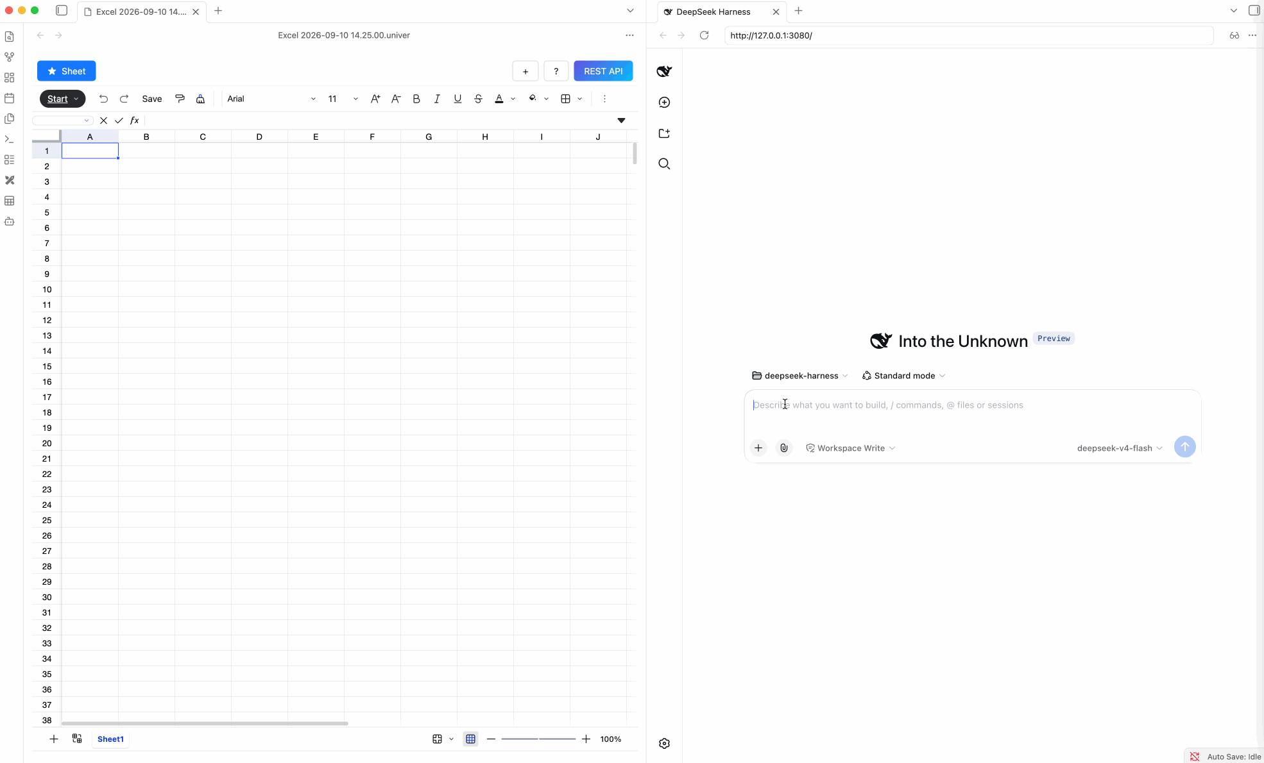Select the Excel 2026-09-10 document tab
The height and width of the screenshot is (763, 1264).
(x=141, y=12)
